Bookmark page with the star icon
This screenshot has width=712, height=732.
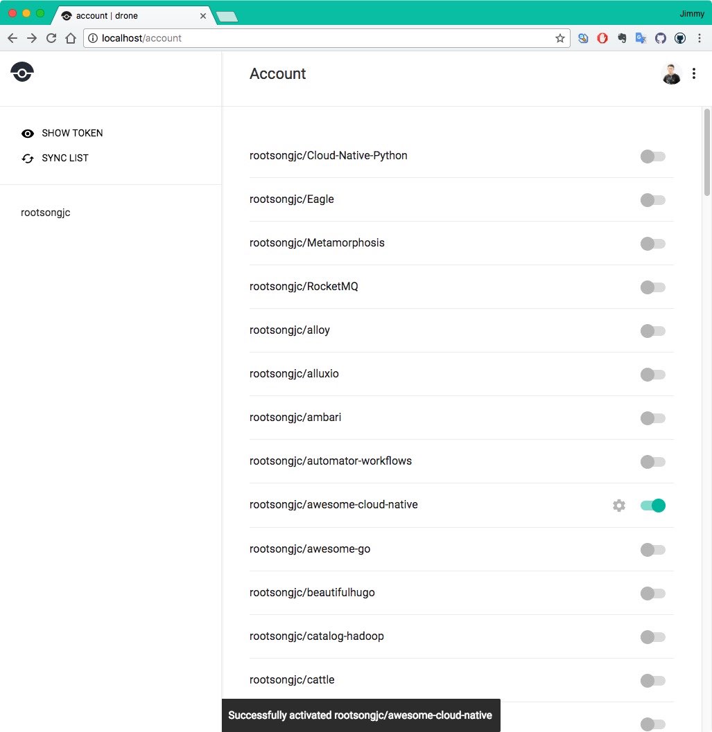[x=560, y=39]
